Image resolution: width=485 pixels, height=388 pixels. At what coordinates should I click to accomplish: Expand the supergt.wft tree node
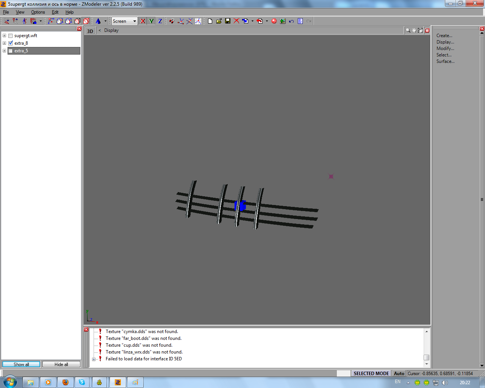(x=4, y=36)
